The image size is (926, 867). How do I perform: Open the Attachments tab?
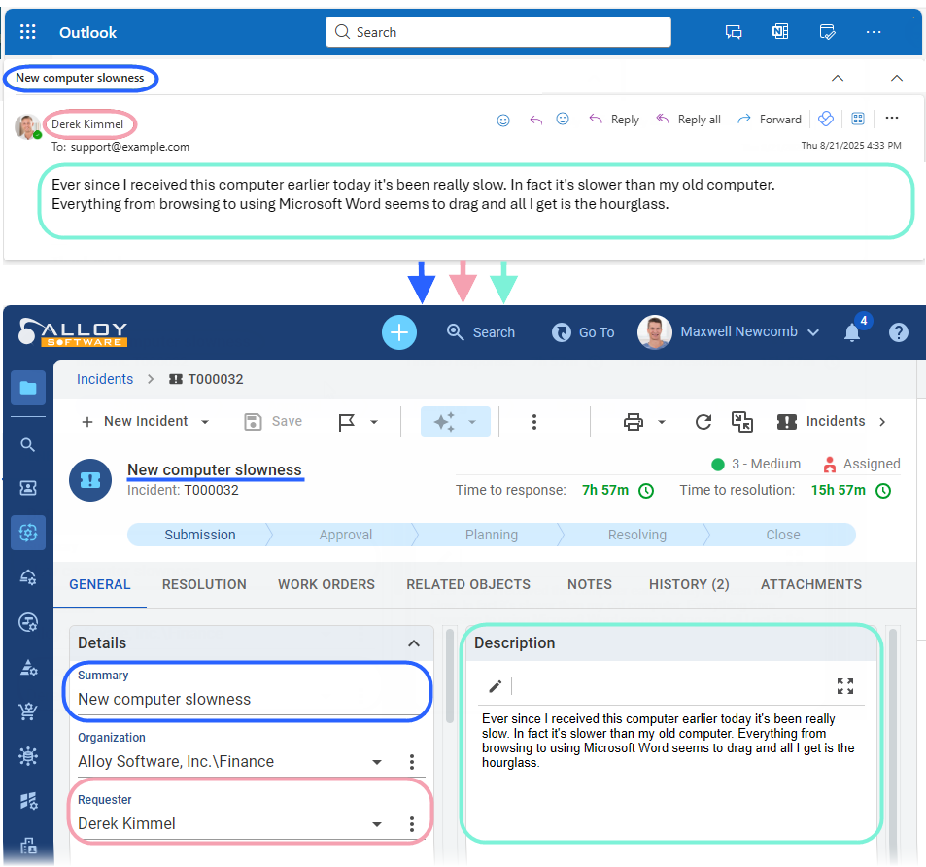point(810,584)
